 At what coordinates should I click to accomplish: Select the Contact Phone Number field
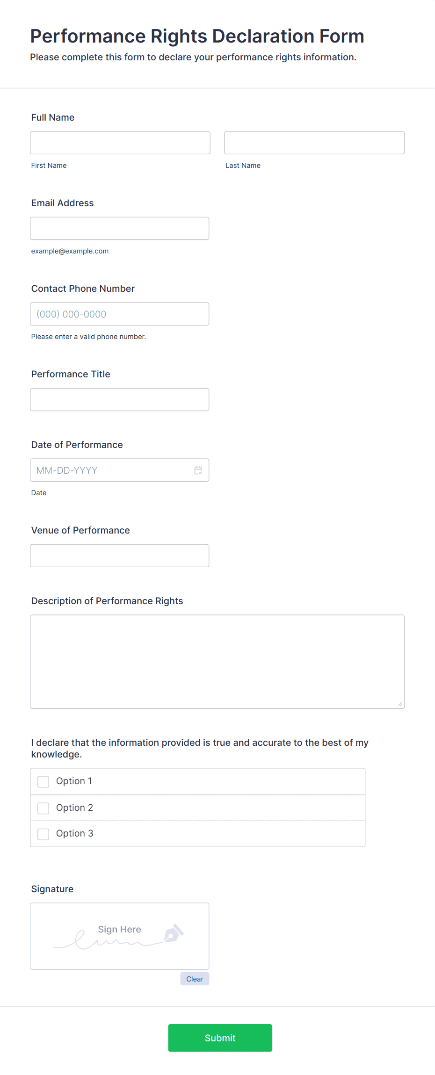pyautogui.click(x=120, y=314)
